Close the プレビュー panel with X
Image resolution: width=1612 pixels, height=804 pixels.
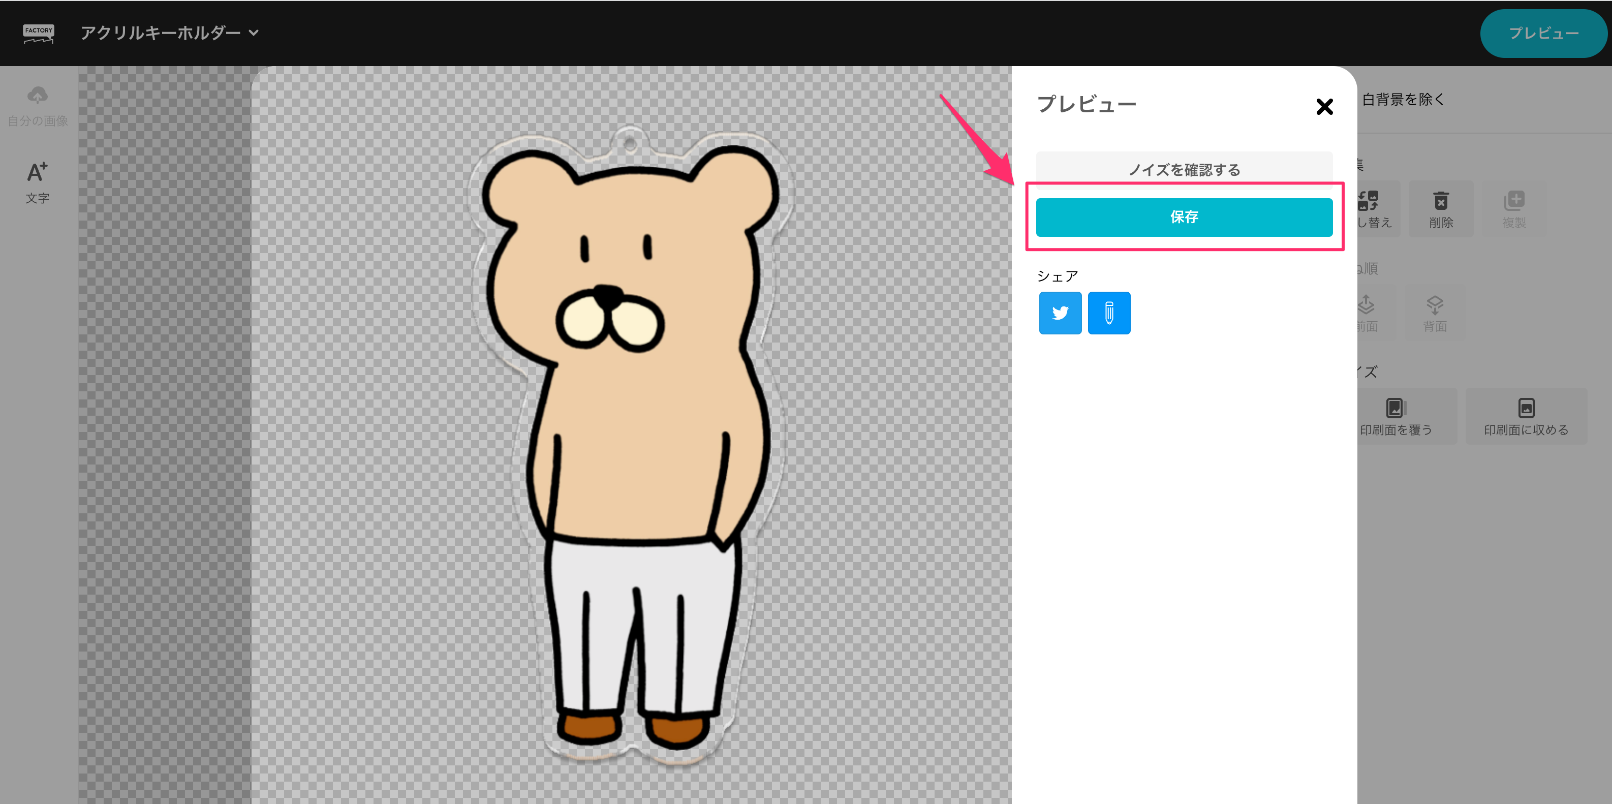[1324, 107]
